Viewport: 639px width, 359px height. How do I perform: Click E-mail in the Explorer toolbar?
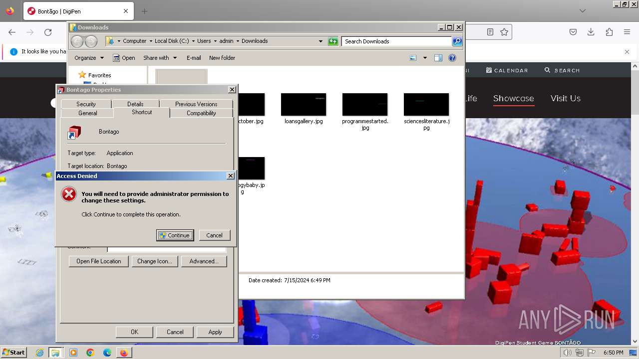click(x=194, y=58)
